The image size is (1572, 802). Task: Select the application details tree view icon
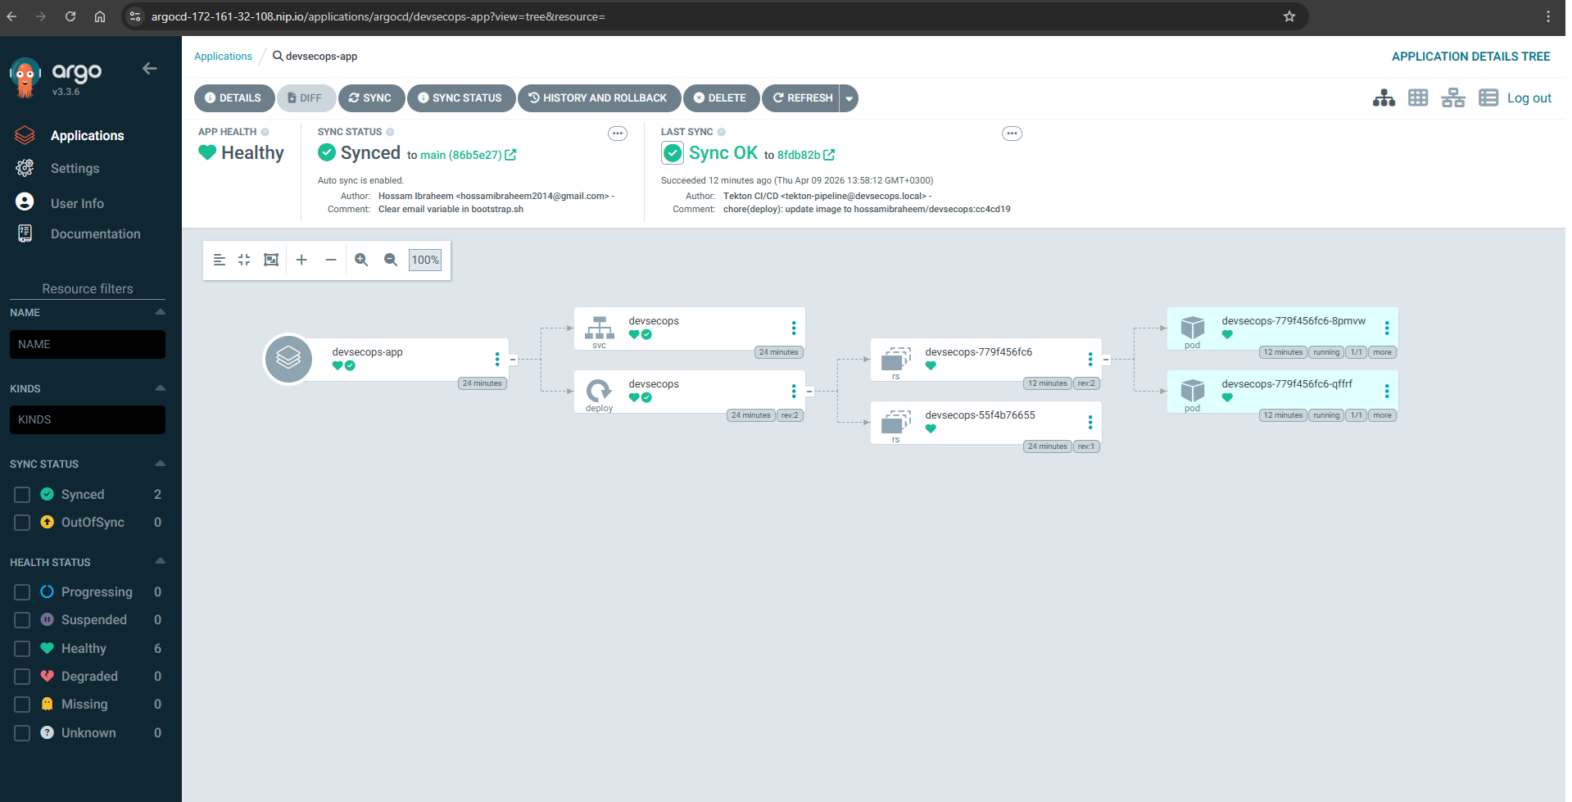point(1384,97)
